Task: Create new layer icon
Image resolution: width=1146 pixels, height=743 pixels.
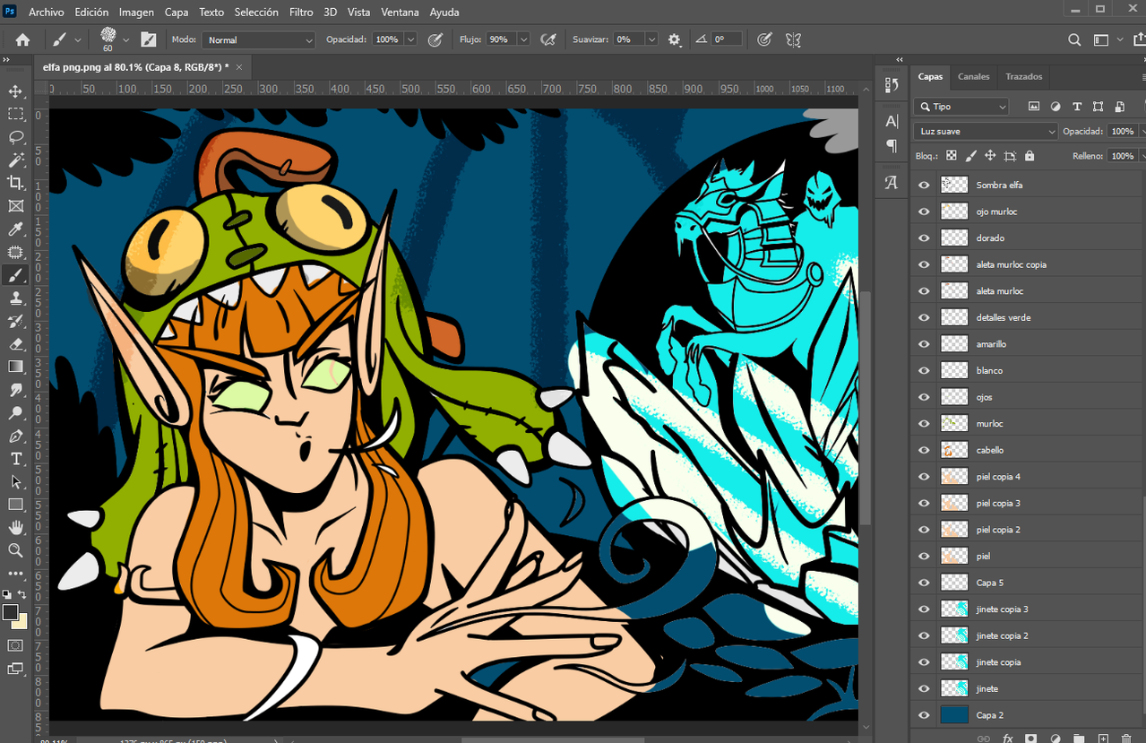Action: coord(1103,739)
